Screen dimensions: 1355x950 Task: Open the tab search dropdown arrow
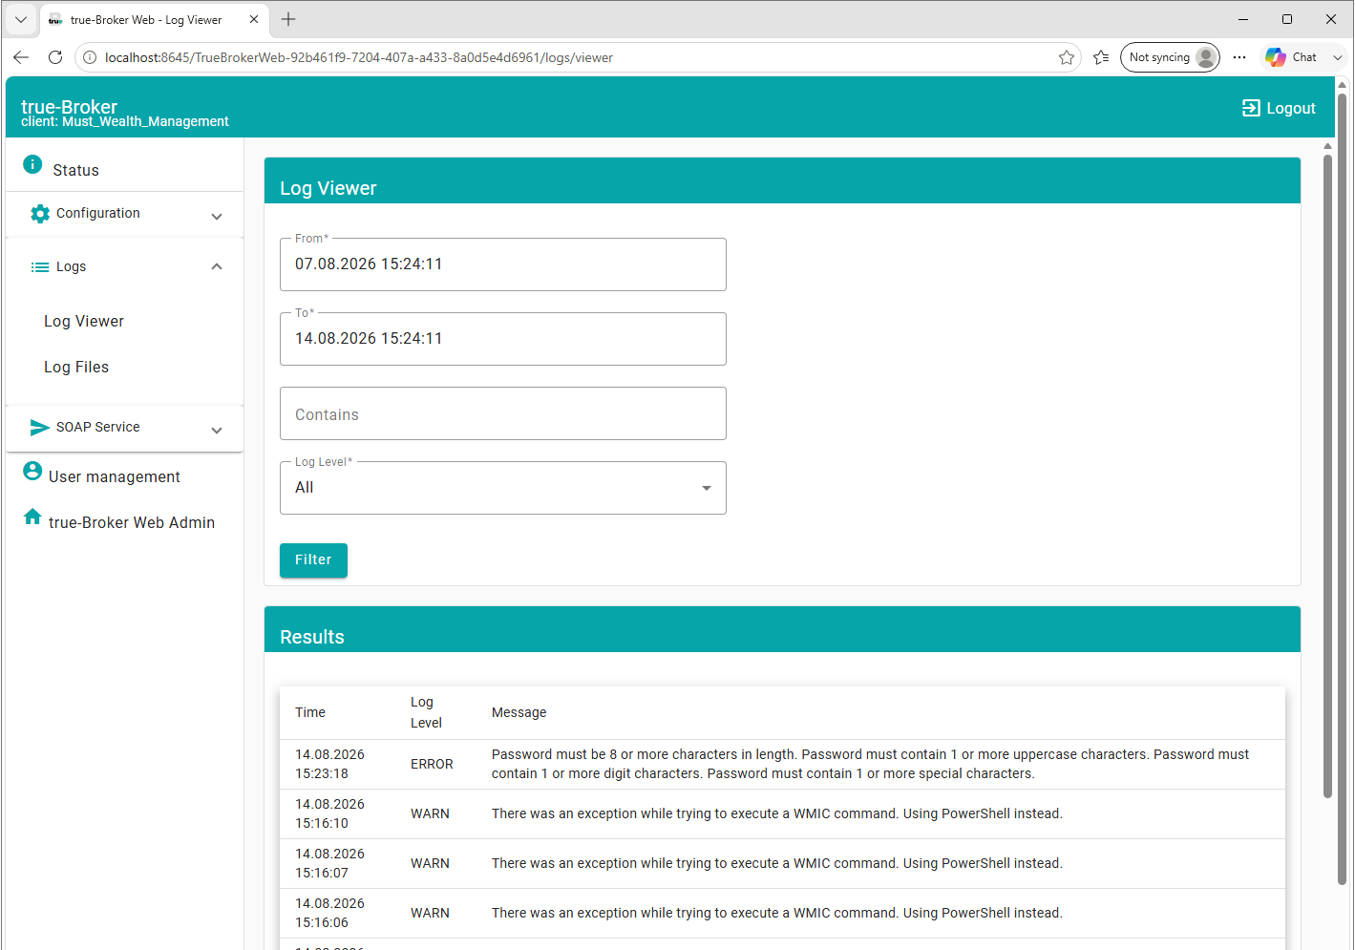[x=21, y=19]
